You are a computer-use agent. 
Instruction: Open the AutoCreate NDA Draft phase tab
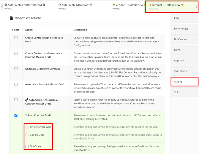(x=81, y=7)
